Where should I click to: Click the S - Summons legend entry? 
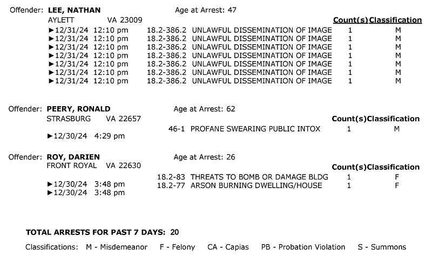click(x=382, y=247)
